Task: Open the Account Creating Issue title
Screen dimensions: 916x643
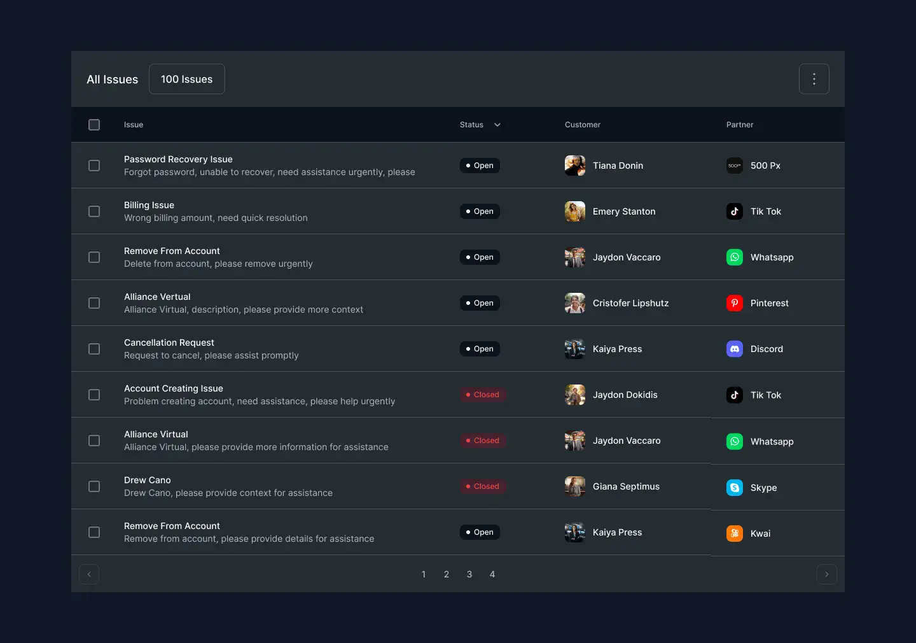Action: pos(174,388)
